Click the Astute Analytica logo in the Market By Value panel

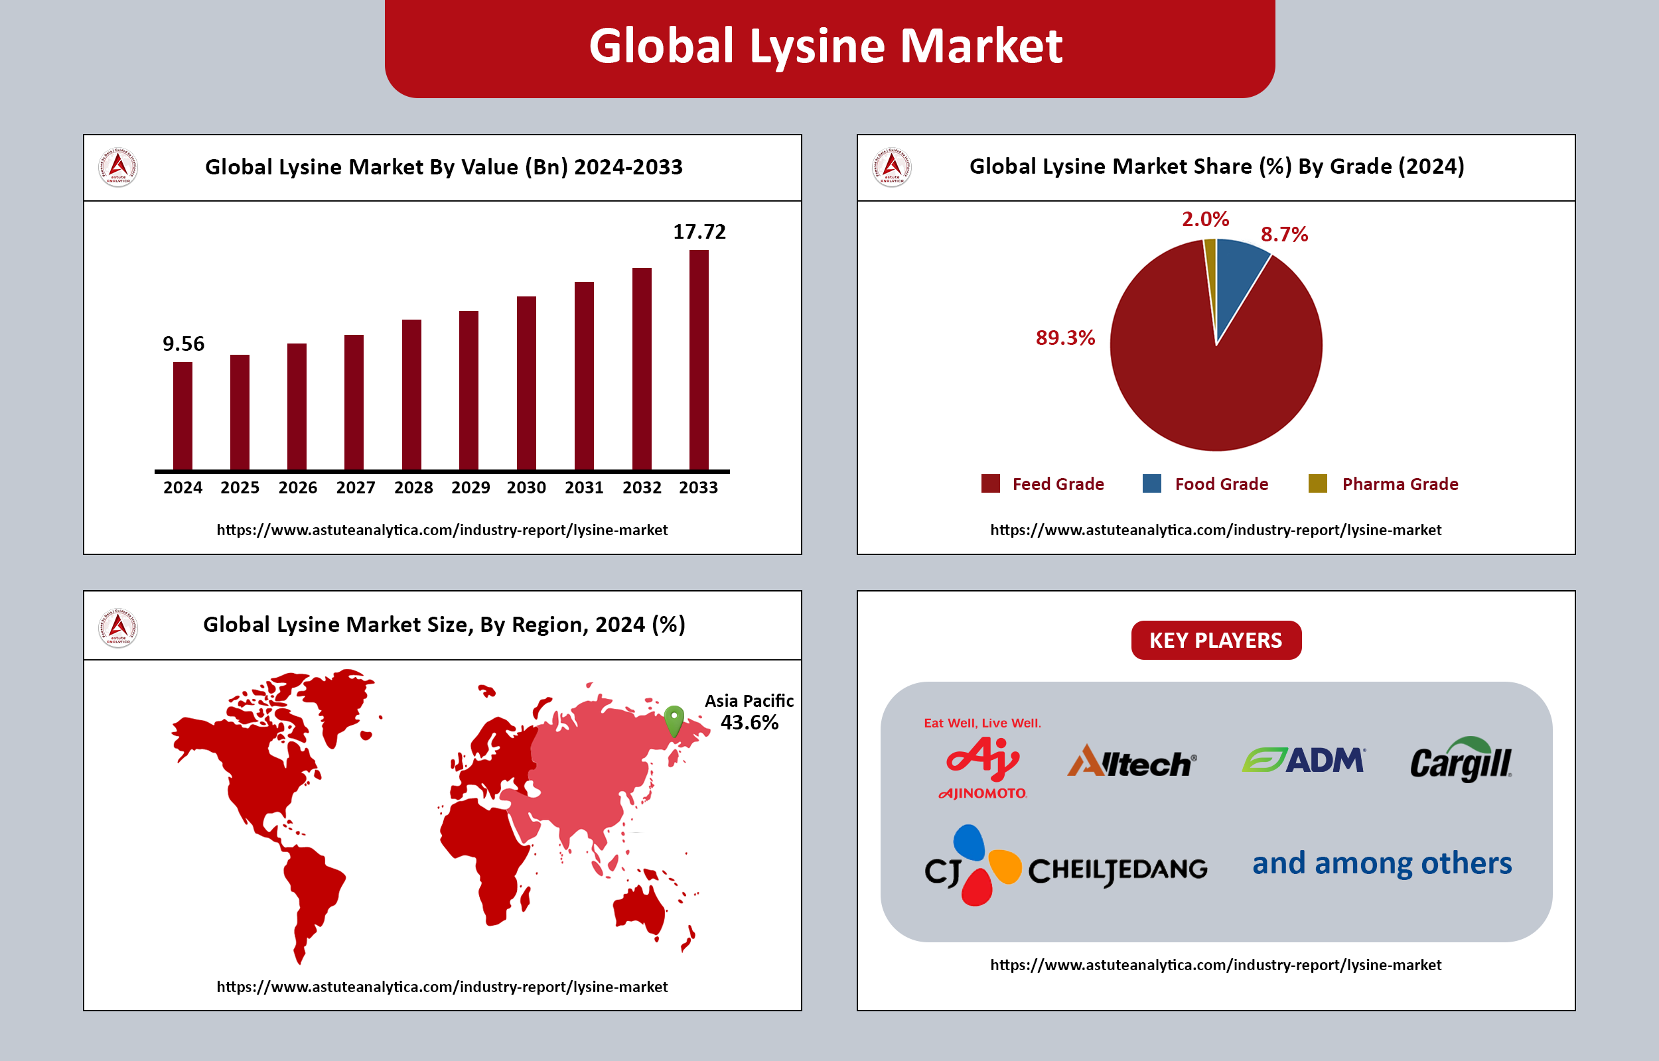(118, 167)
